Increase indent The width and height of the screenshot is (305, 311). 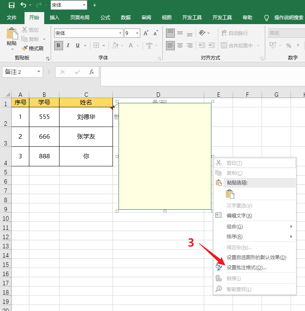point(212,45)
